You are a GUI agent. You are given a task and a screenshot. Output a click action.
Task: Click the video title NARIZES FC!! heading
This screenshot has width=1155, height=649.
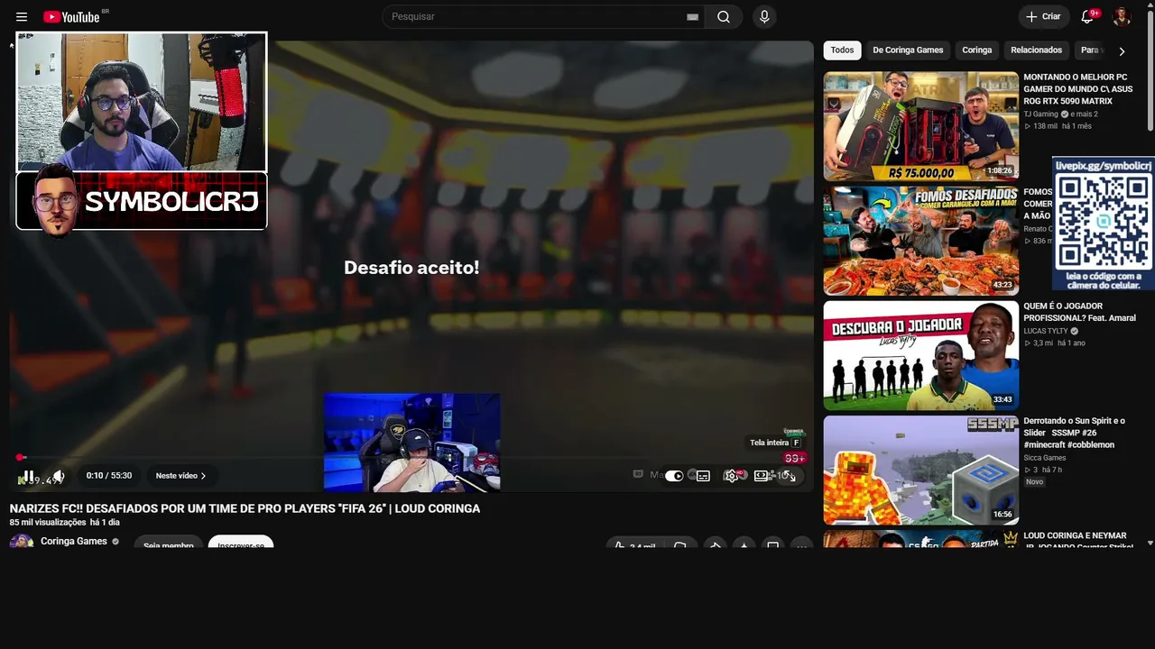[245, 508]
